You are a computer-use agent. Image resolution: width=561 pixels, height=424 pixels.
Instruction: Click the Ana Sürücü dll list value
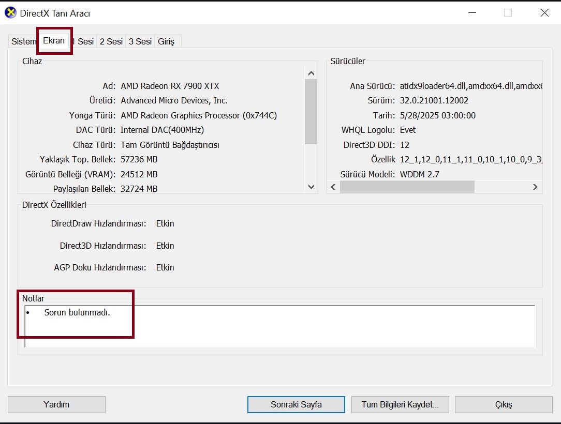point(471,86)
